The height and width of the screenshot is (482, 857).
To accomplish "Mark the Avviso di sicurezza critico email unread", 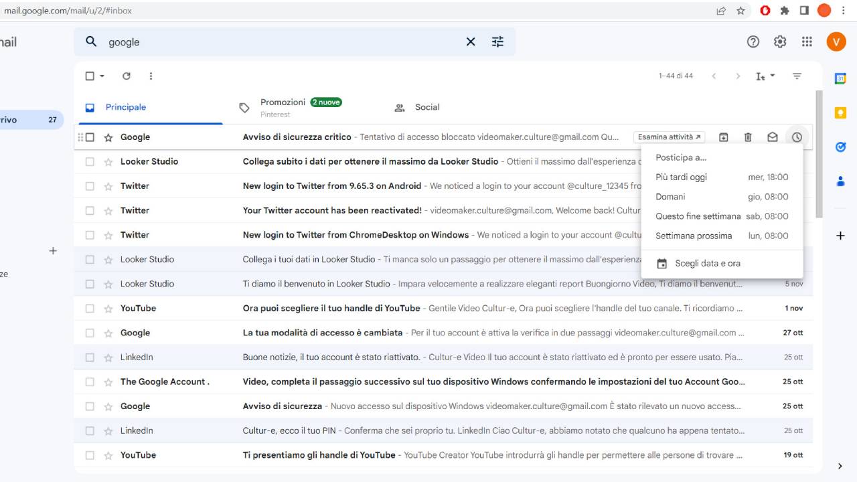I will (773, 137).
